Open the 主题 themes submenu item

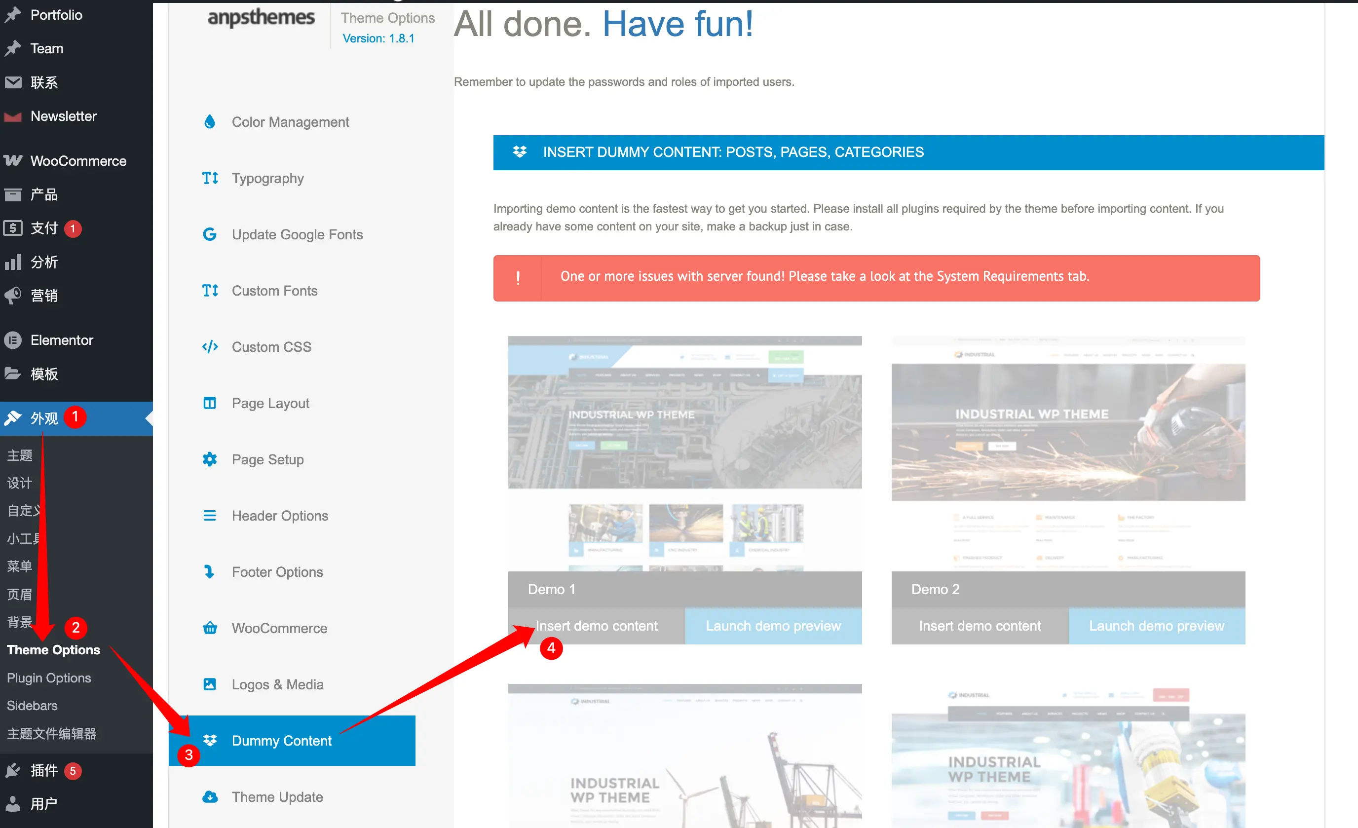pos(20,455)
